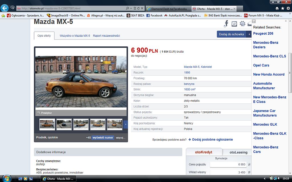Click the browser back arrow button
The image size is (292, 182).
pos(5,8)
